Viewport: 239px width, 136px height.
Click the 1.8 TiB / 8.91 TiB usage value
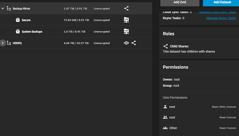74,32
